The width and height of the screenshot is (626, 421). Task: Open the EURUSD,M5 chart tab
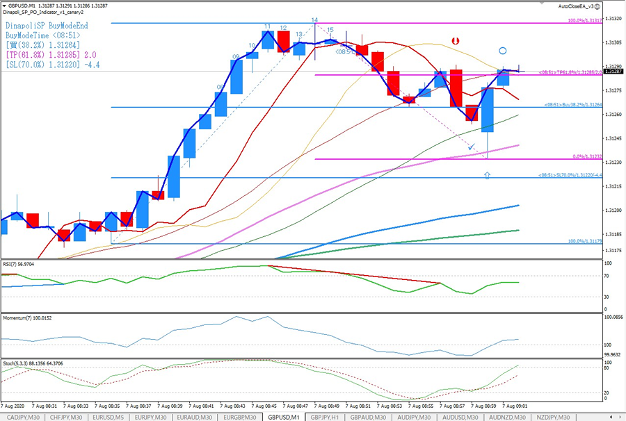point(108,417)
